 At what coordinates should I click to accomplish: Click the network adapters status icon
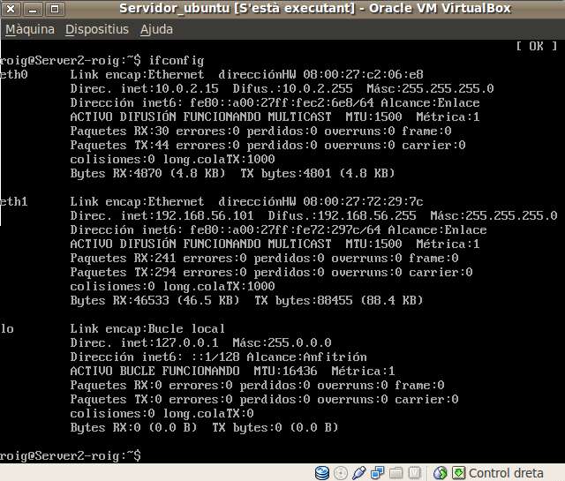coord(375,472)
